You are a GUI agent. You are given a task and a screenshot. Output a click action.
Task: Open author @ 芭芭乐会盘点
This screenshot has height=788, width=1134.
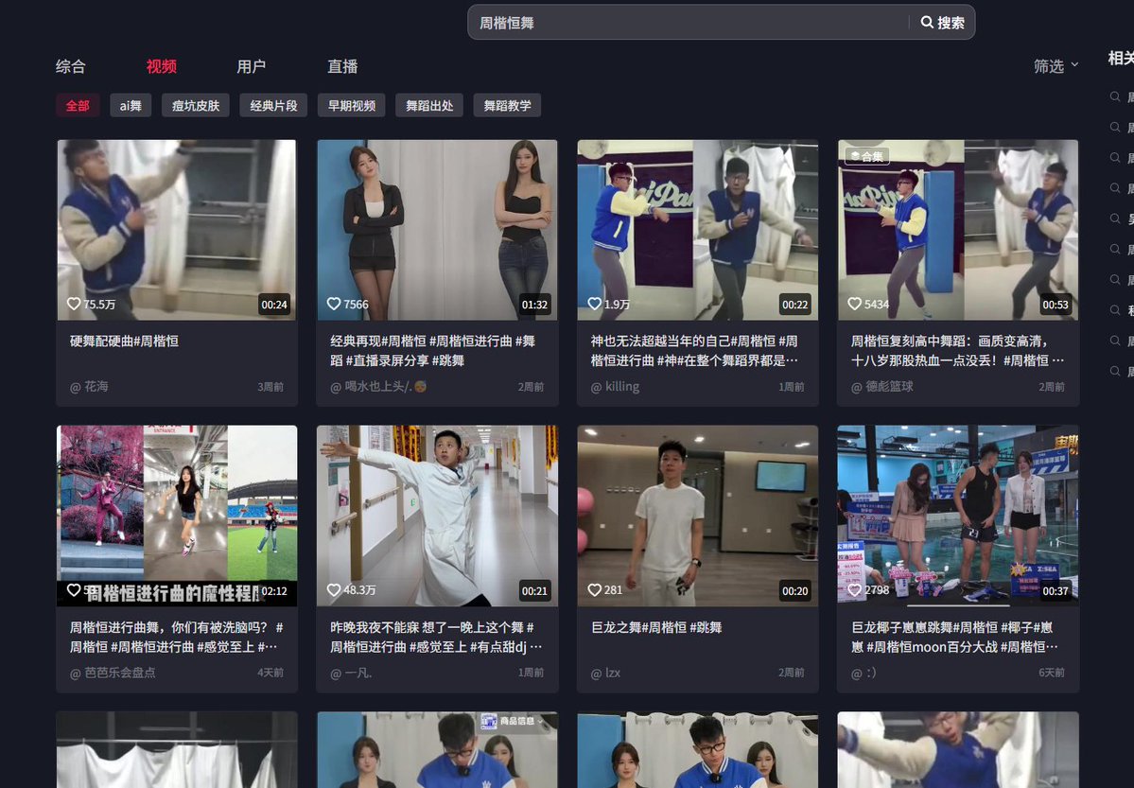click(x=113, y=673)
